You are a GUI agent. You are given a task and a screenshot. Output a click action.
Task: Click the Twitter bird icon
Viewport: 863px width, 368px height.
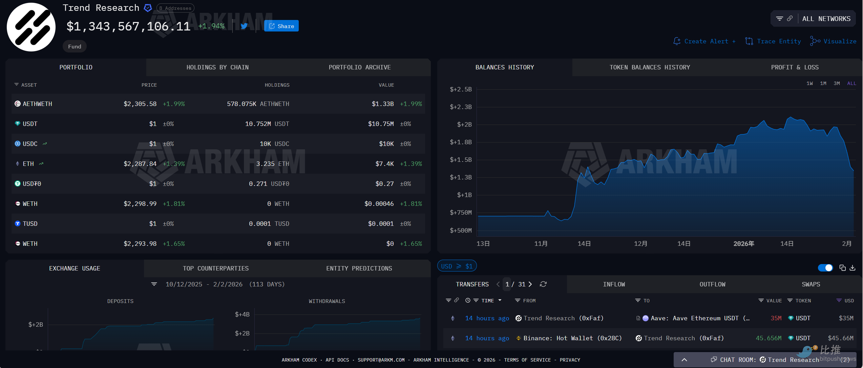coord(244,26)
